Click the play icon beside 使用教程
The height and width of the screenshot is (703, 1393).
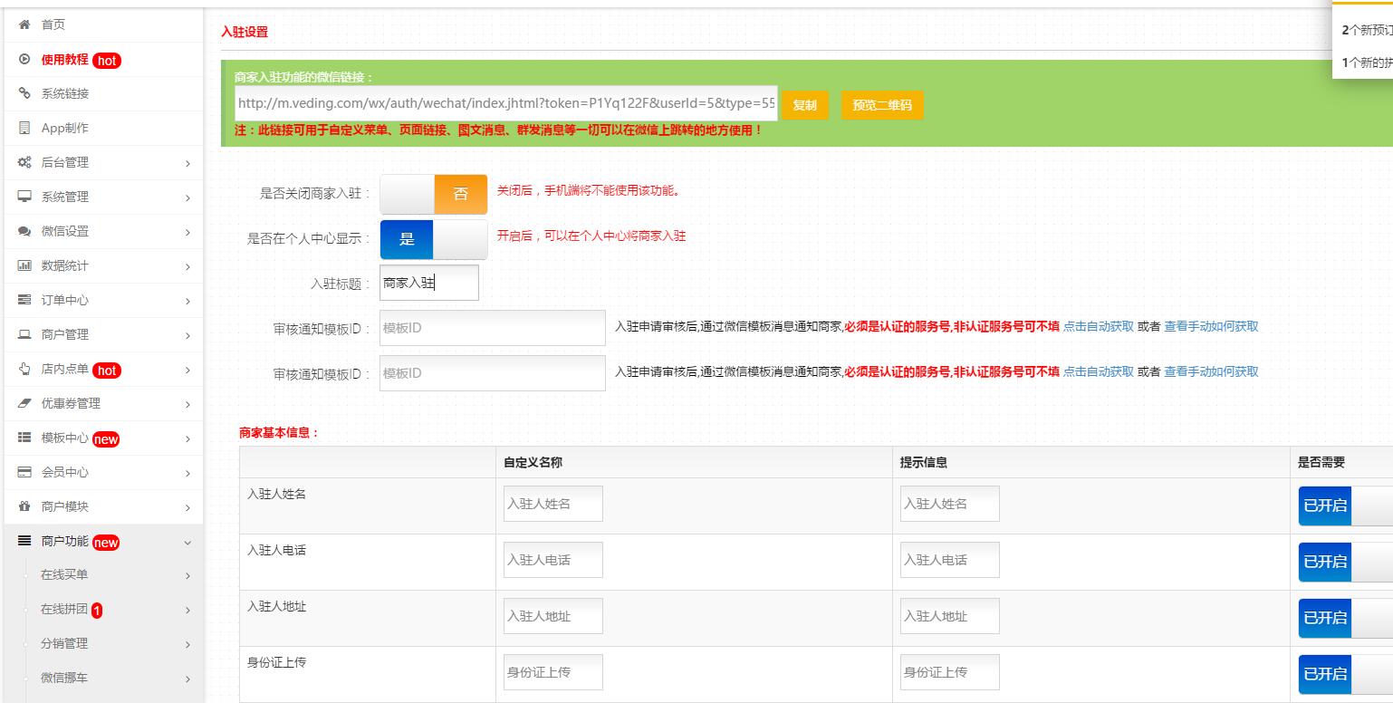[24, 59]
